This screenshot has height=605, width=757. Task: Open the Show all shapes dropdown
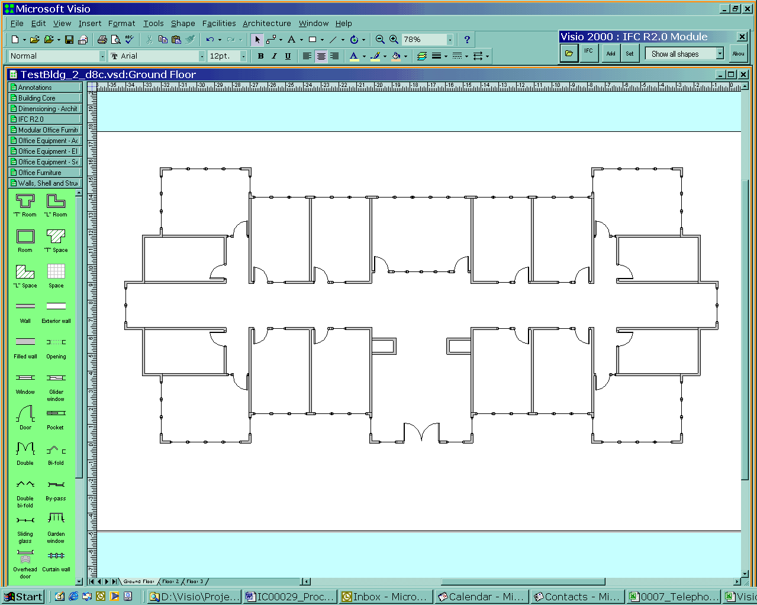pos(720,54)
